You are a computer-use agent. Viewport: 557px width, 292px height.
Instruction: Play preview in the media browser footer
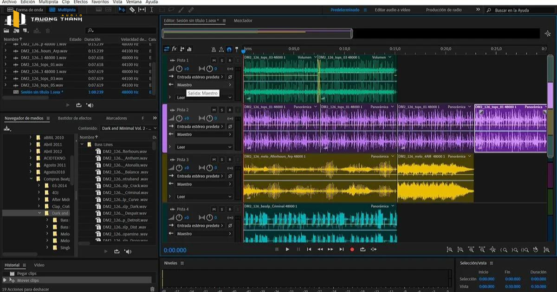tap(106, 251)
